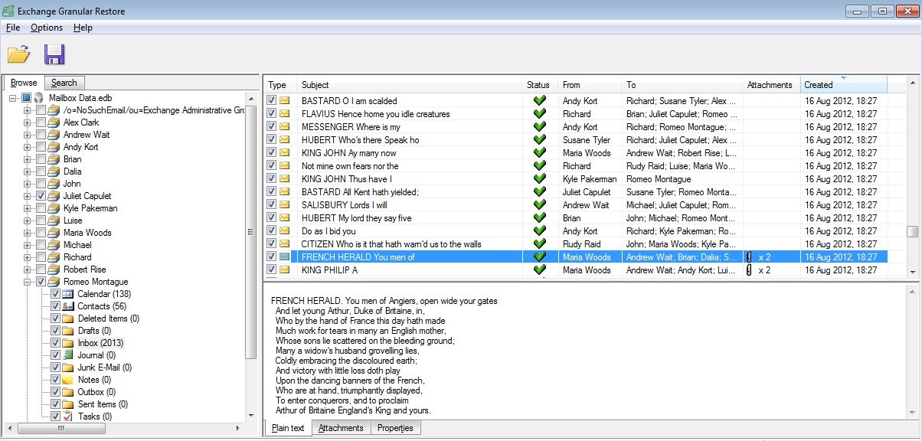Click the message list vertical scrollbar thumb

[912, 232]
